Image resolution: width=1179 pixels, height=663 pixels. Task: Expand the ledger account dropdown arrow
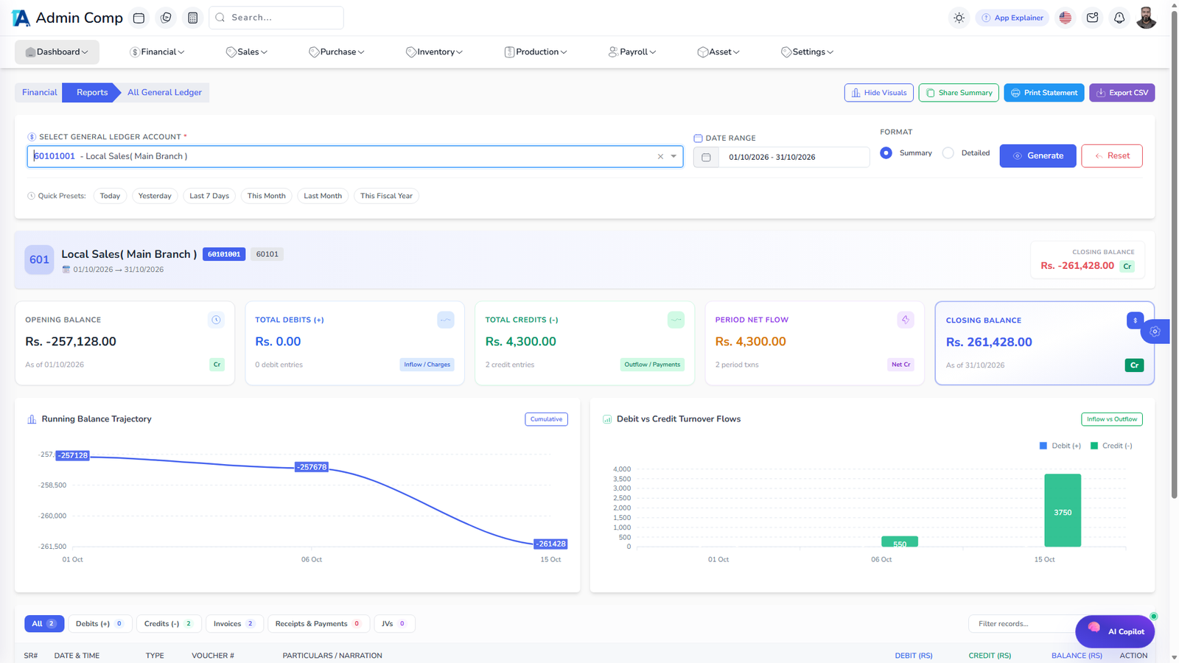674,156
